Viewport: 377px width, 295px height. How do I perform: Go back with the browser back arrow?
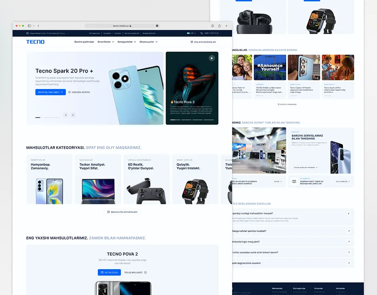click(x=38, y=26)
